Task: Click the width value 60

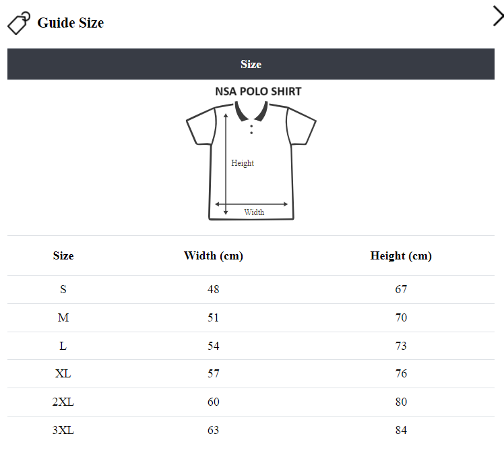Action: (214, 402)
